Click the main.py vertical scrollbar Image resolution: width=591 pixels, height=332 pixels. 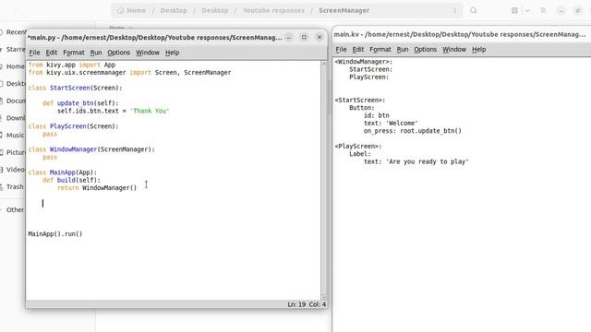point(324,181)
